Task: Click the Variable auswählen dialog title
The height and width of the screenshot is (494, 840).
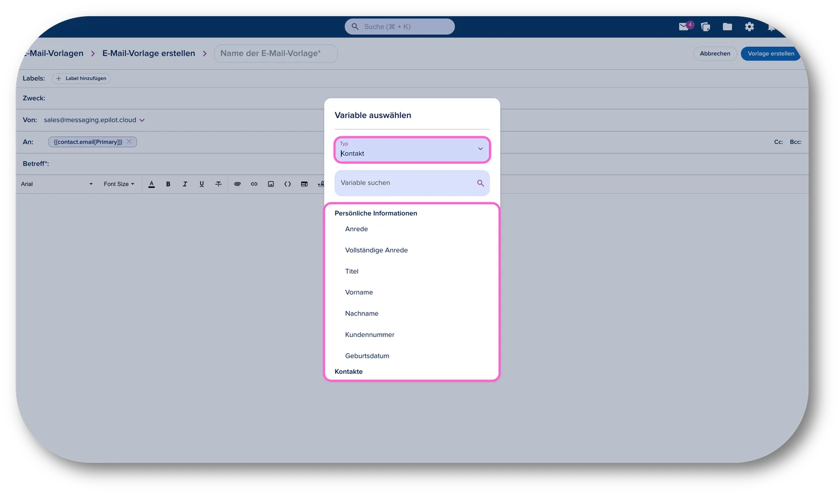Action: tap(373, 115)
